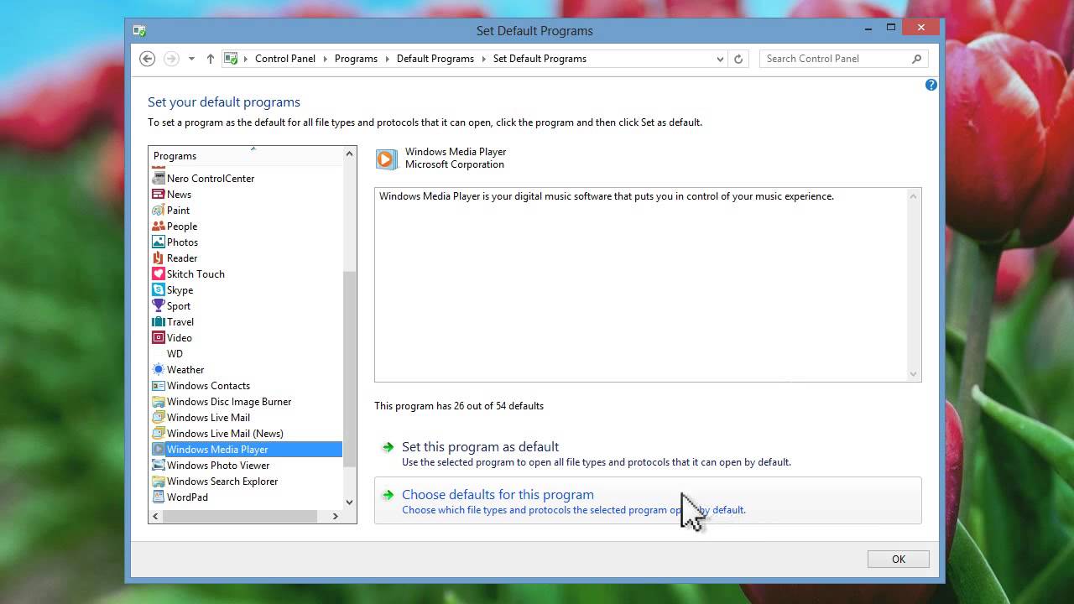Click the Windows Photo Viewer icon
This screenshot has height=604, width=1074.
[159, 465]
